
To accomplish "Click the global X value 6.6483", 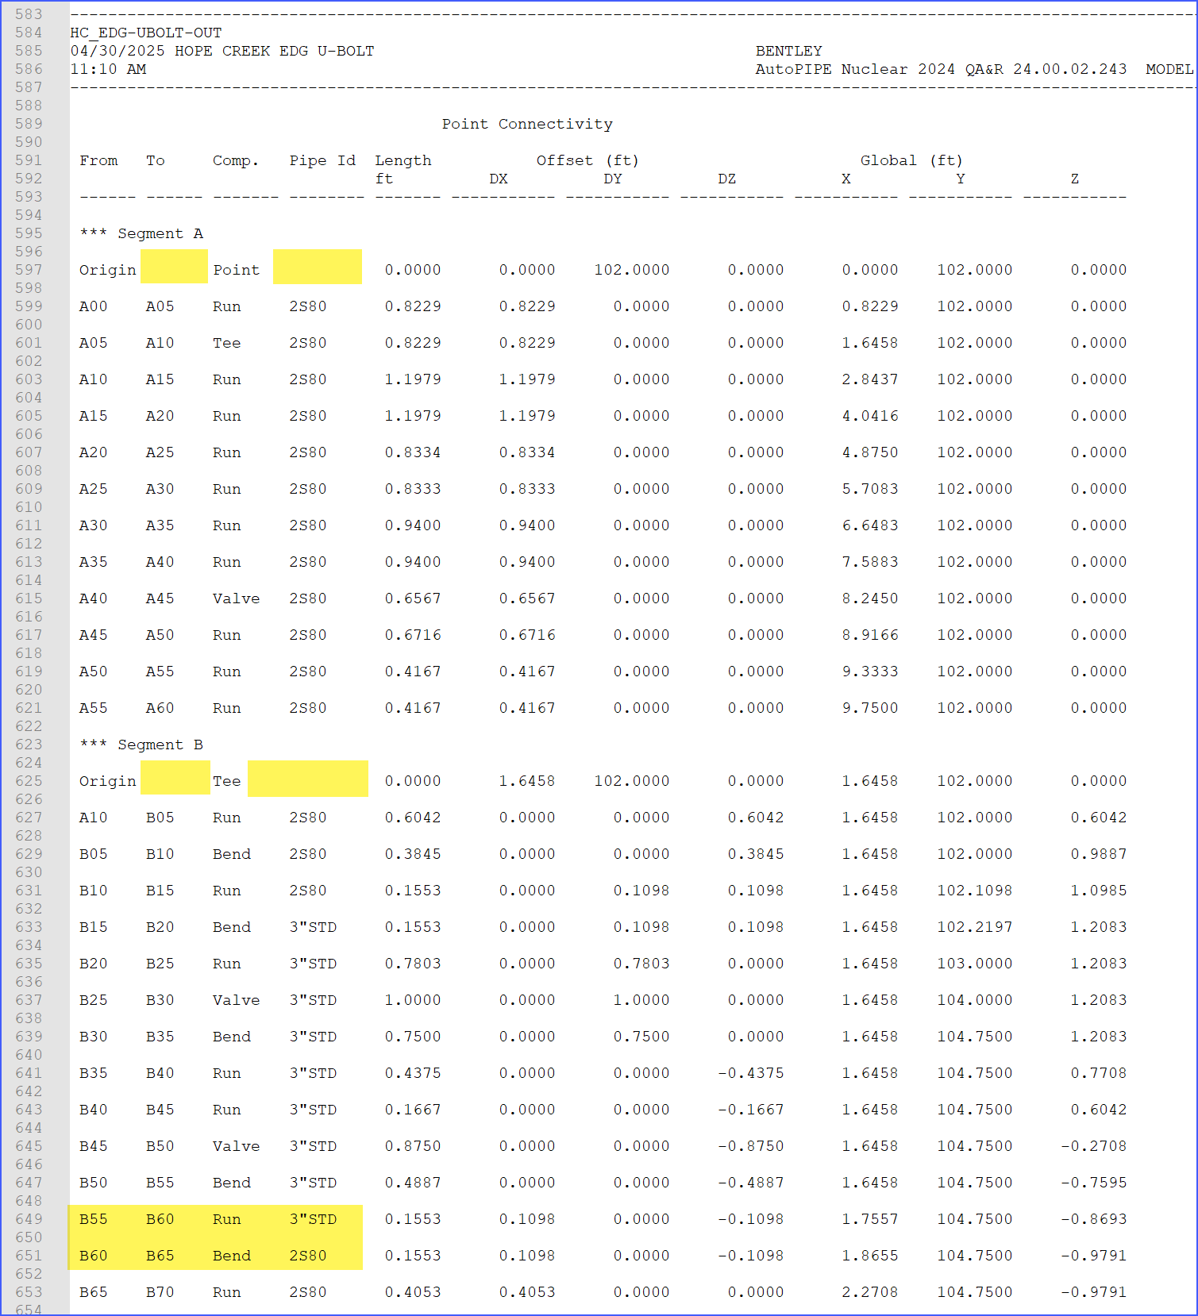I will 870,525.
